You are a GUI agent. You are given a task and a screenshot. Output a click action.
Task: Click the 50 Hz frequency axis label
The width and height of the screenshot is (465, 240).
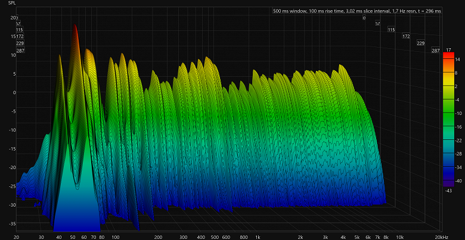click(x=73, y=237)
